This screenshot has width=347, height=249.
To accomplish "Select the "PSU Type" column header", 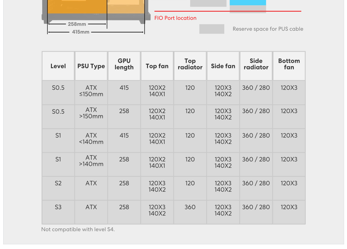I will (91, 66).
